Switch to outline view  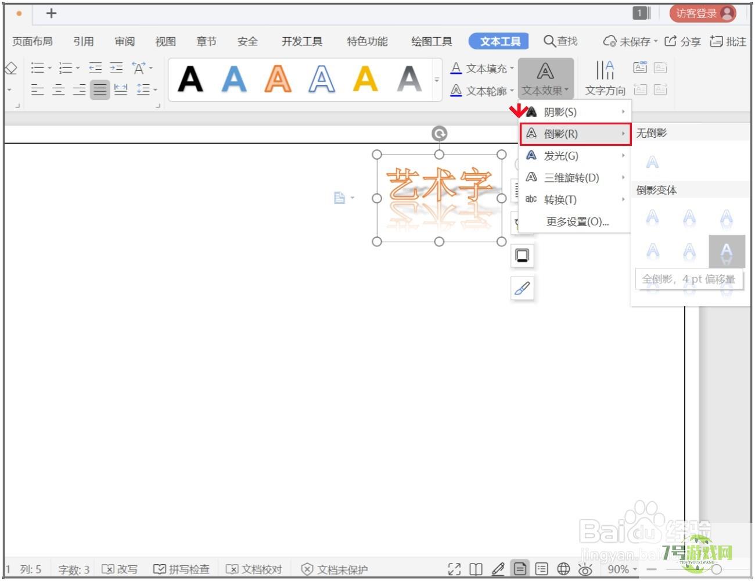coord(542,569)
